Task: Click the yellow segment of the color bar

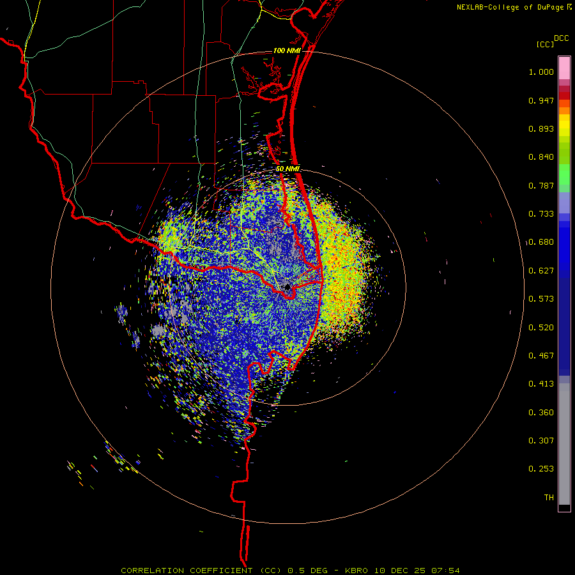Action: pyautogui.click(x=564, y=125)
